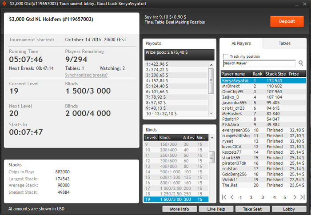The height and width of the screenshot is (215, 311).
Task: Select player row lovecCICA
Action: coord(263,147)
